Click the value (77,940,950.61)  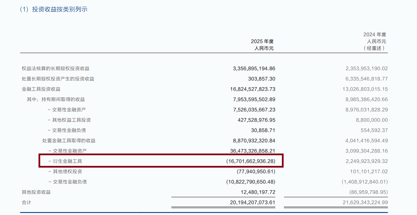tap(256, 172)
